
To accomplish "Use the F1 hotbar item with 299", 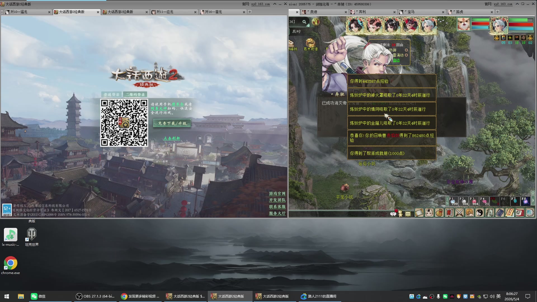I will [453, 201].
